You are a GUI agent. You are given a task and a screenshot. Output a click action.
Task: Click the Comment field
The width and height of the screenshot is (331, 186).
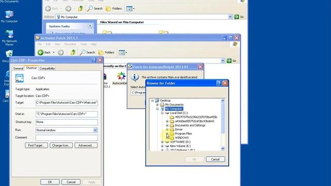click(67, 138)
